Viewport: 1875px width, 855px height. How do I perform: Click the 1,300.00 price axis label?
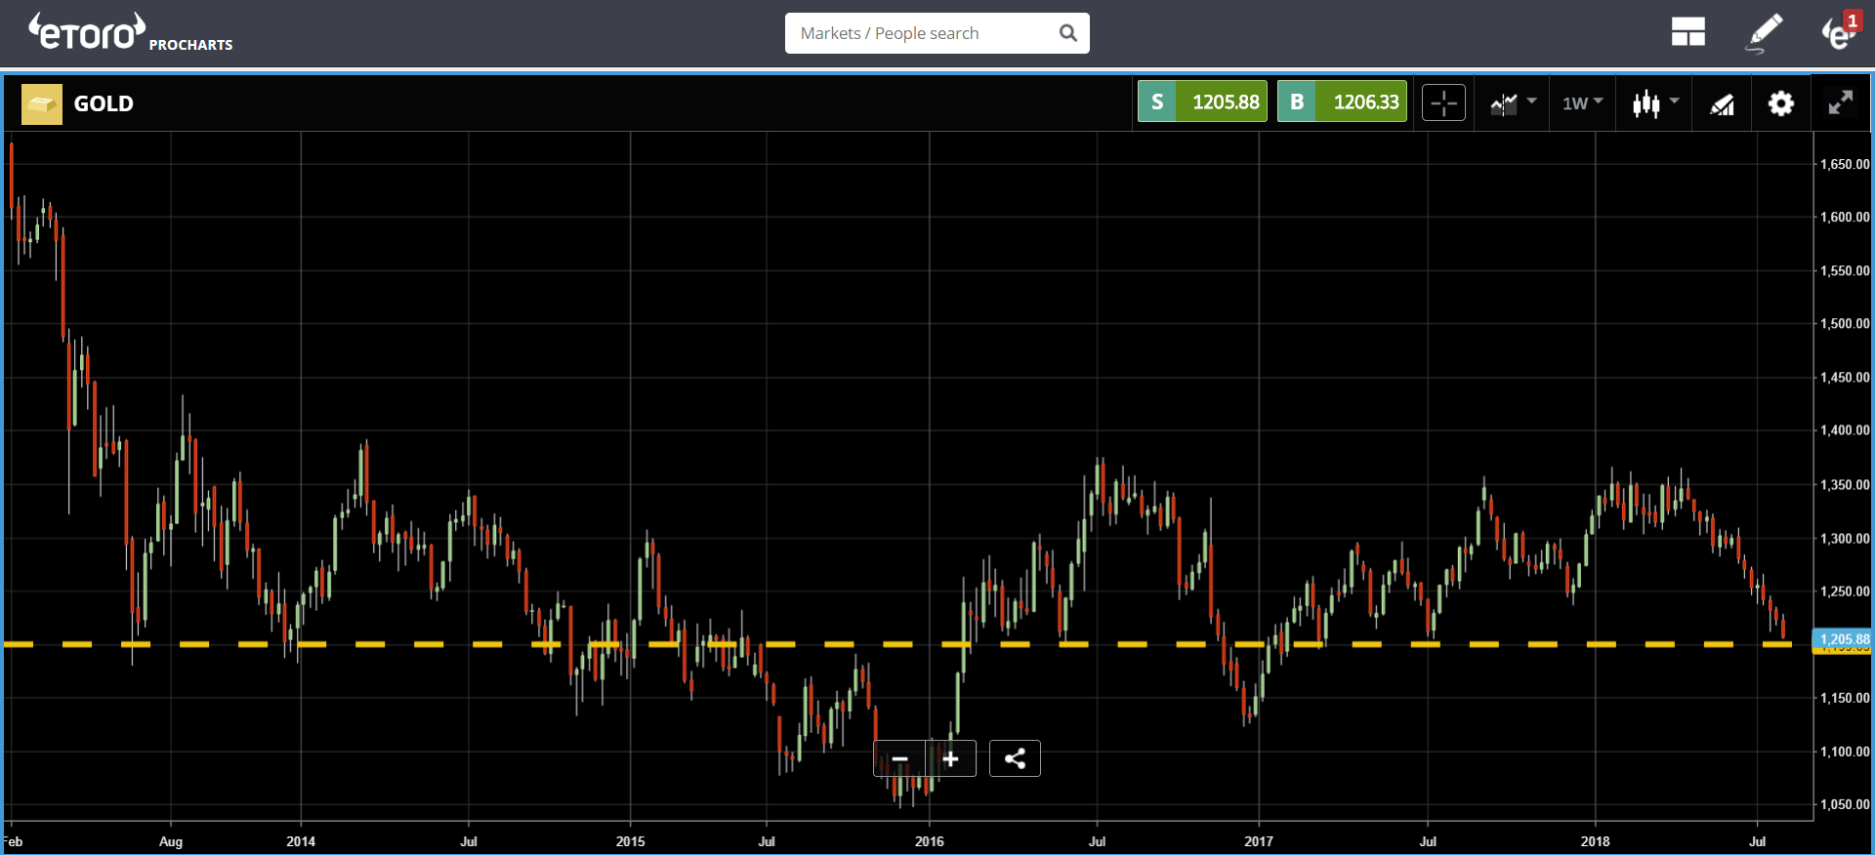[x=1845, y=538]
